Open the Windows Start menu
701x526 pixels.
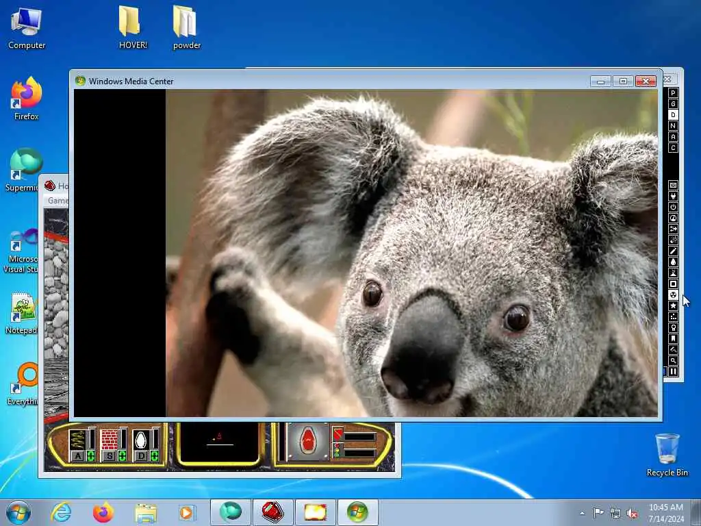[18, 512]
